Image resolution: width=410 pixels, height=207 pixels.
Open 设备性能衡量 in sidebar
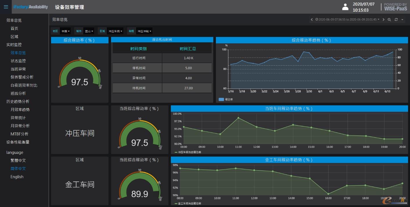point(18,142)
